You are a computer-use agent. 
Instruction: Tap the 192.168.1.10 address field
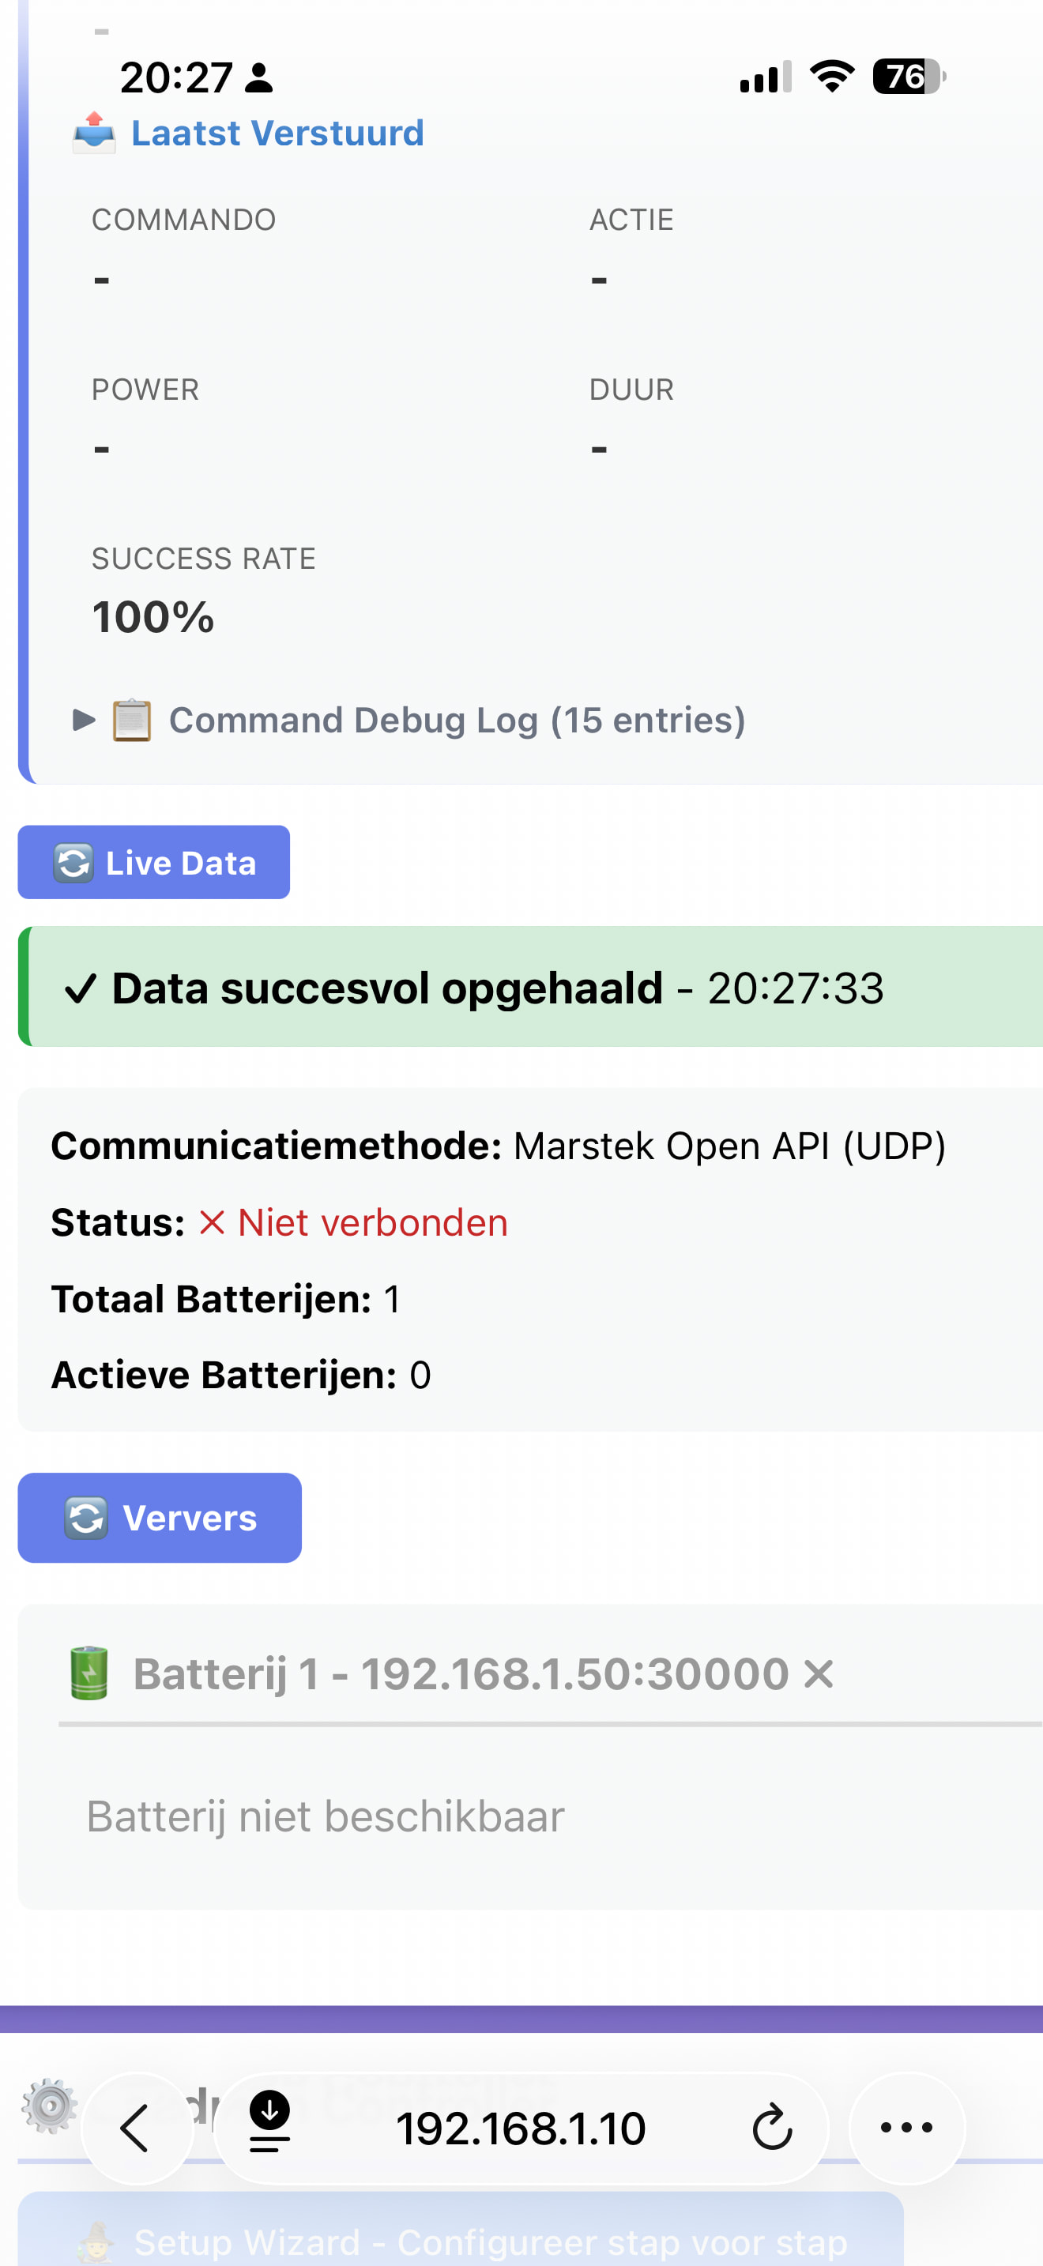coord(521,2128)
